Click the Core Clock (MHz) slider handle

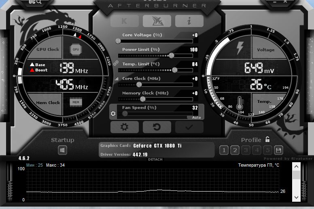139,85
